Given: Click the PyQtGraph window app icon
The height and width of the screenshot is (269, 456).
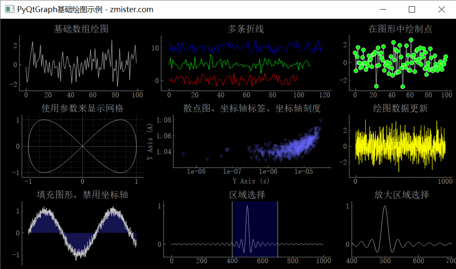Looking at the screenshot, I should point(10,9).
